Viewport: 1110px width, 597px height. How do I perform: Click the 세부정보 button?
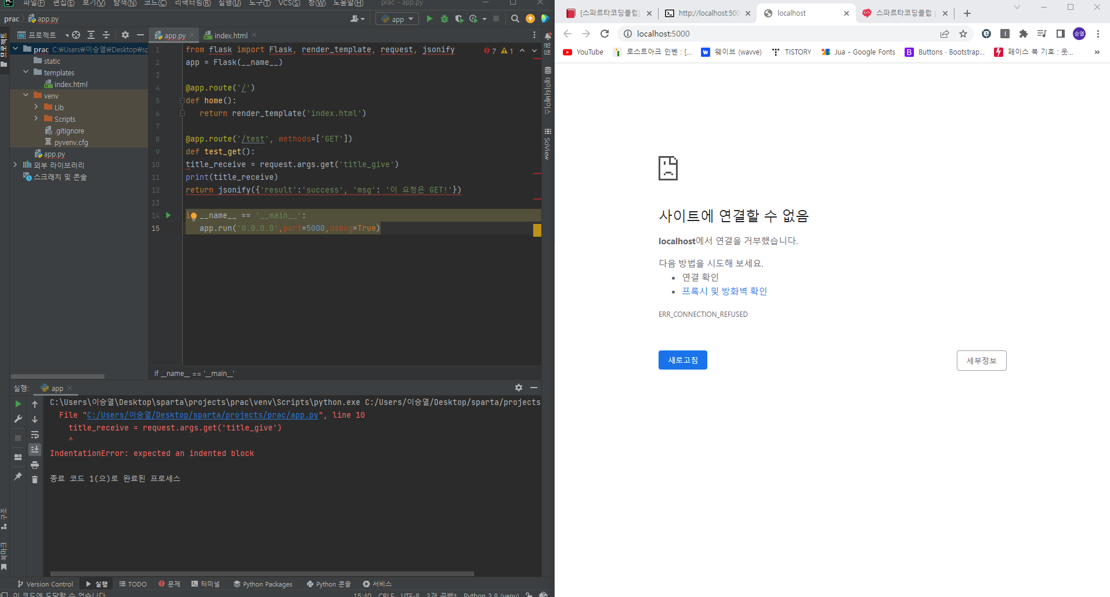point(981,360)
